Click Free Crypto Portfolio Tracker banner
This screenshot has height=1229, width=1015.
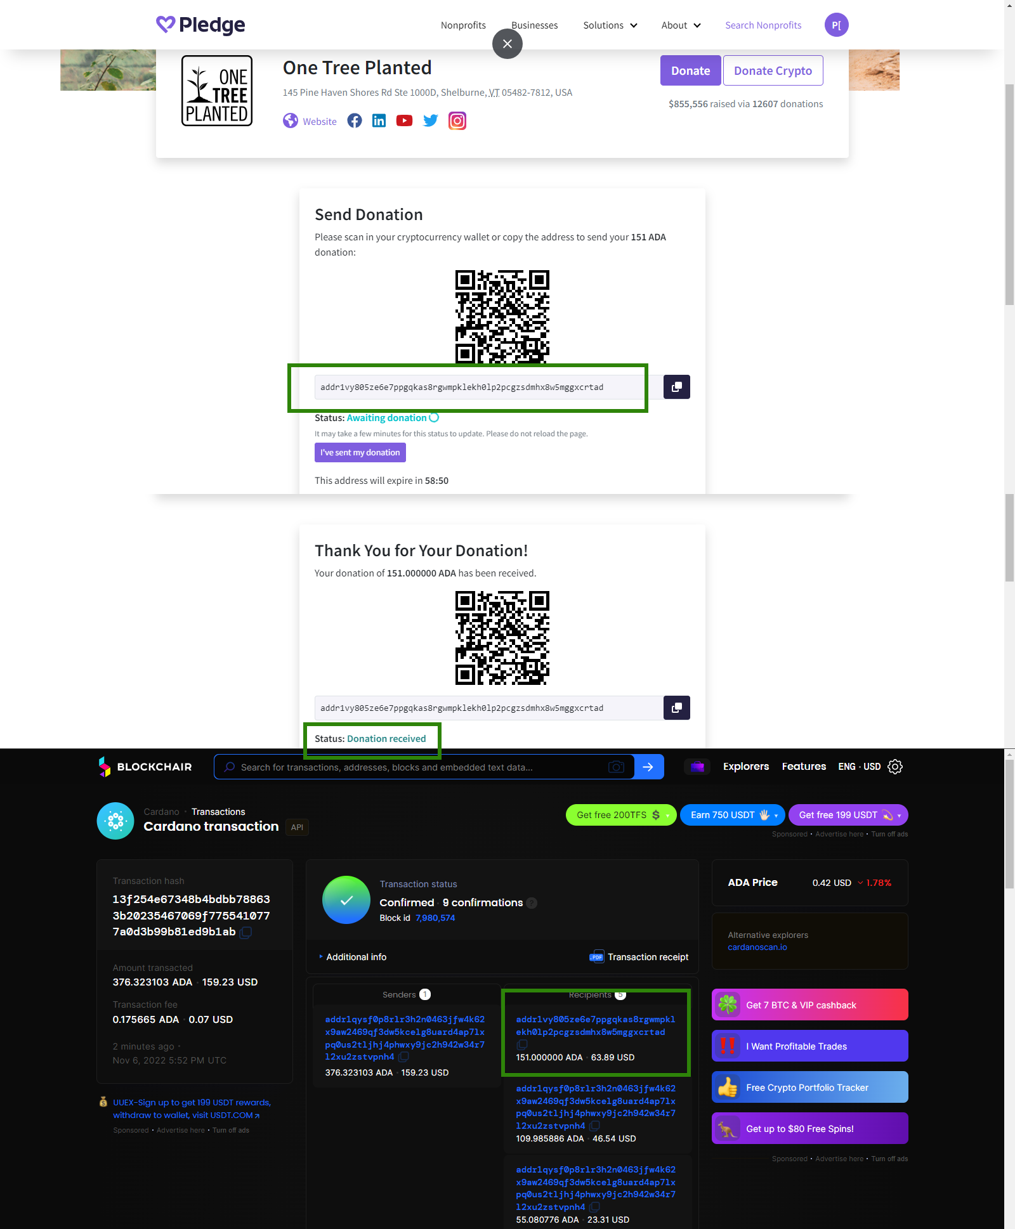pos(809,1087)
